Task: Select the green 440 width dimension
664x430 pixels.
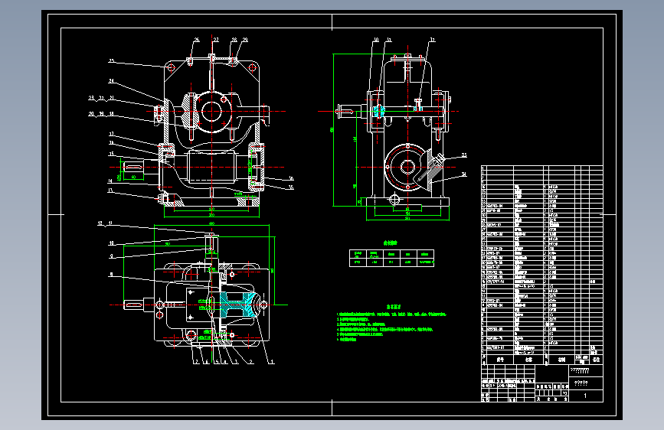Action: (x=211, y=224)
